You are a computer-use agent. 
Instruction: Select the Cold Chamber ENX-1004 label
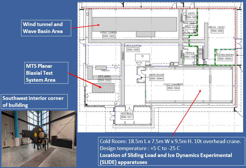pyautogui.click(x=173, y=88)
